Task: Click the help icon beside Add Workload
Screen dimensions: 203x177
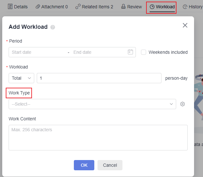Action: click(53, 28)
